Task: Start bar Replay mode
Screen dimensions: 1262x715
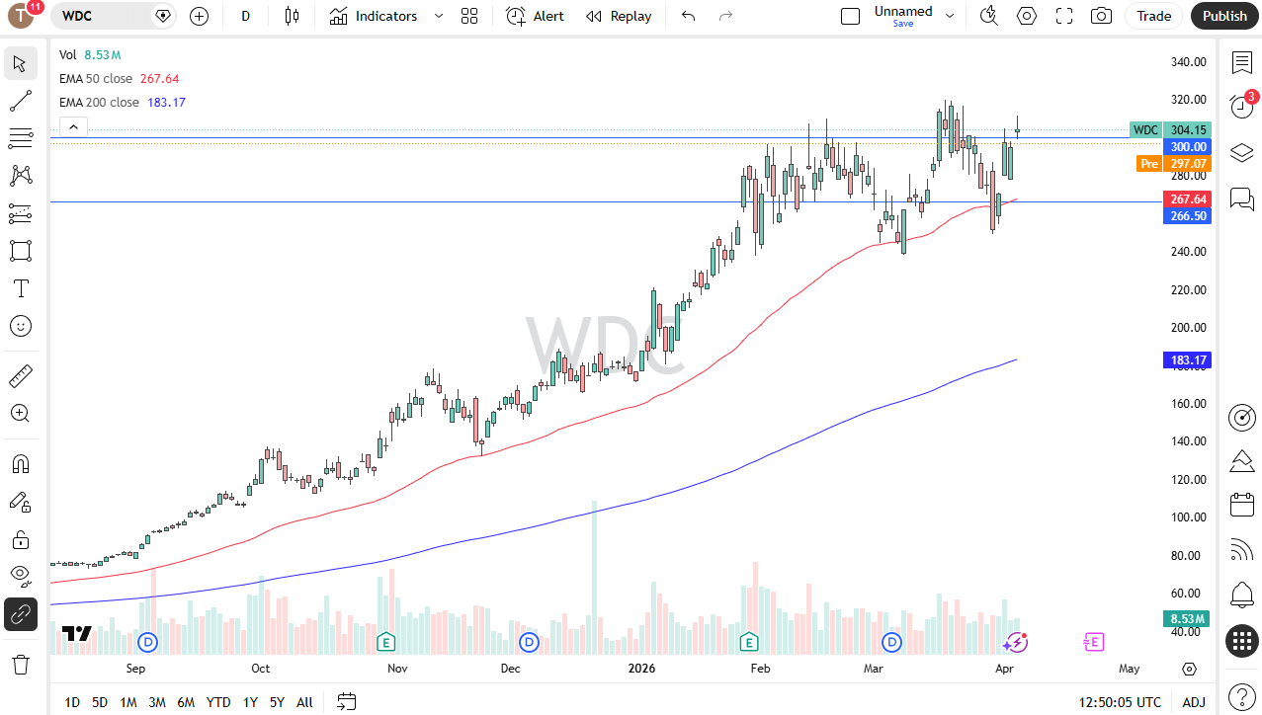Action: [x=619, y=16]
